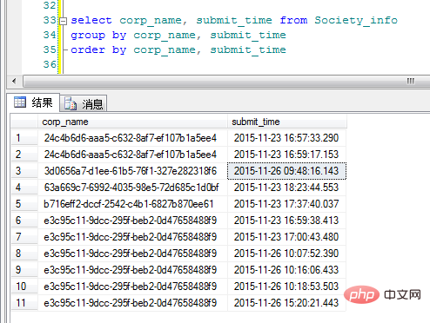Select row header number 11
This screenshot has height=323, width=430.
pos(24,303)
